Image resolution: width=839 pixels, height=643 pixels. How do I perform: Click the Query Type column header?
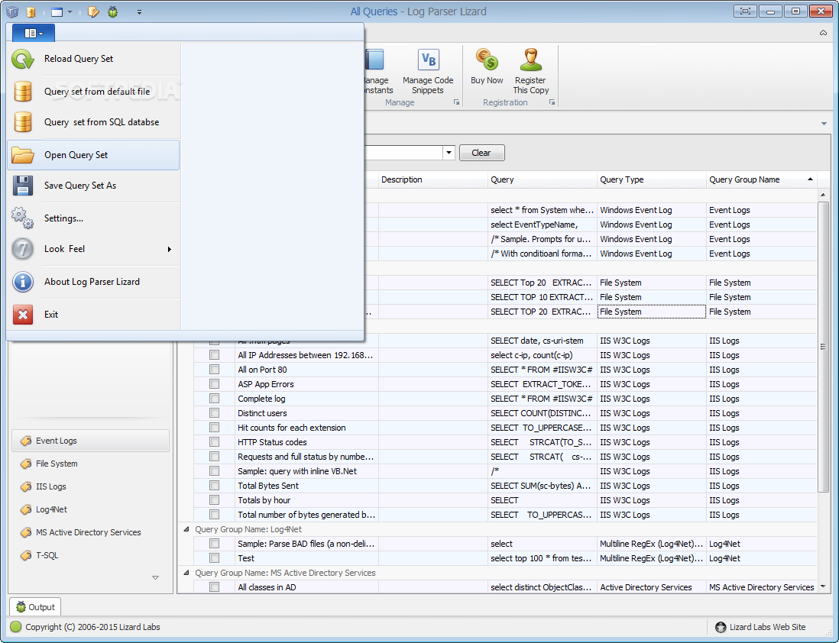click(x=652, y=179)
